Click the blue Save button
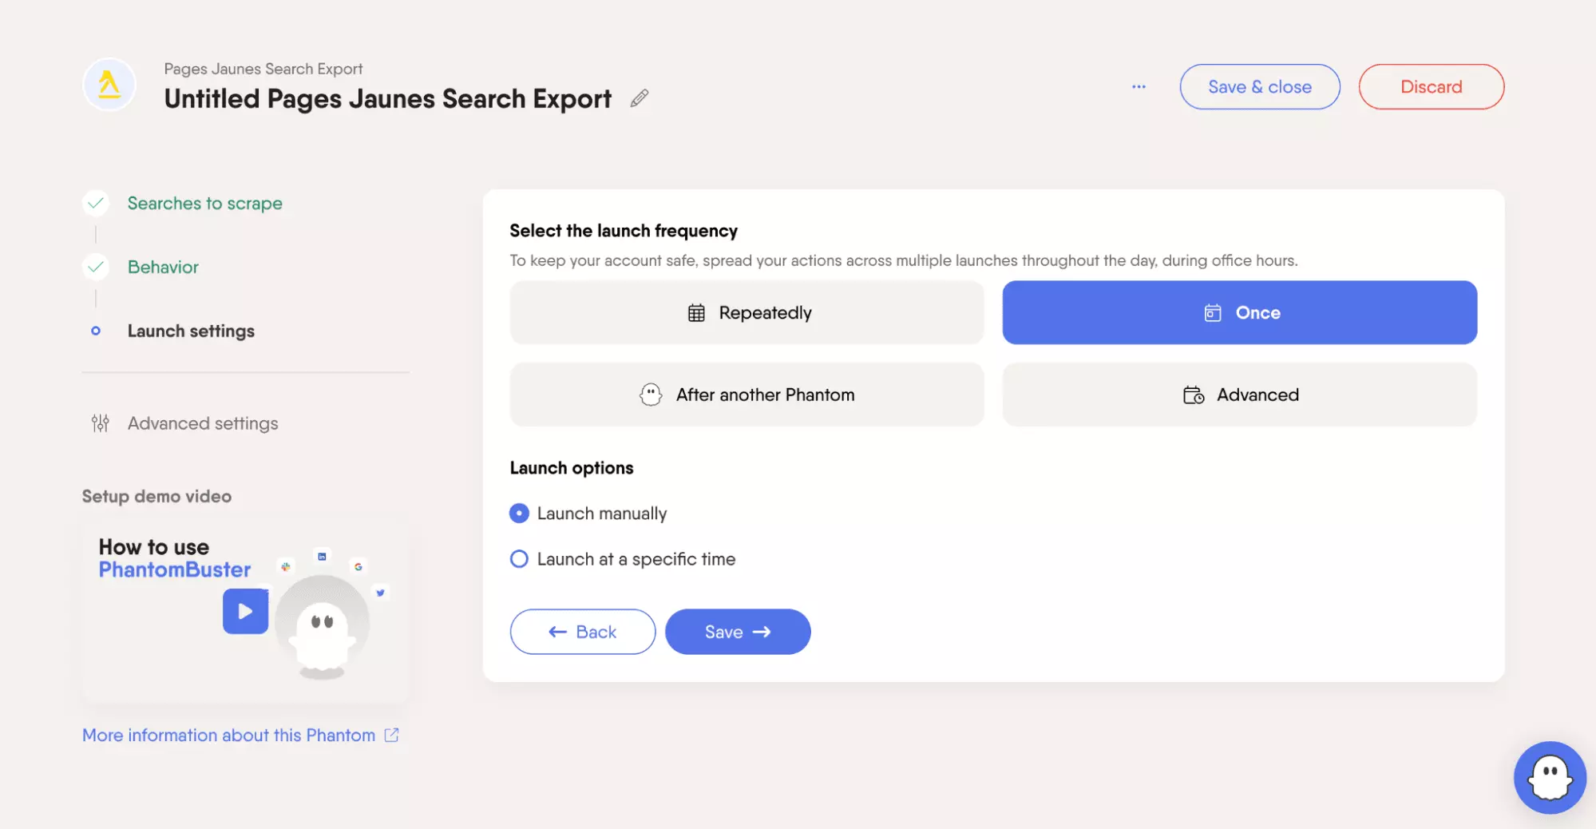Image resolution: width=1596 pixels, height=829 pixels. point(738,632)
